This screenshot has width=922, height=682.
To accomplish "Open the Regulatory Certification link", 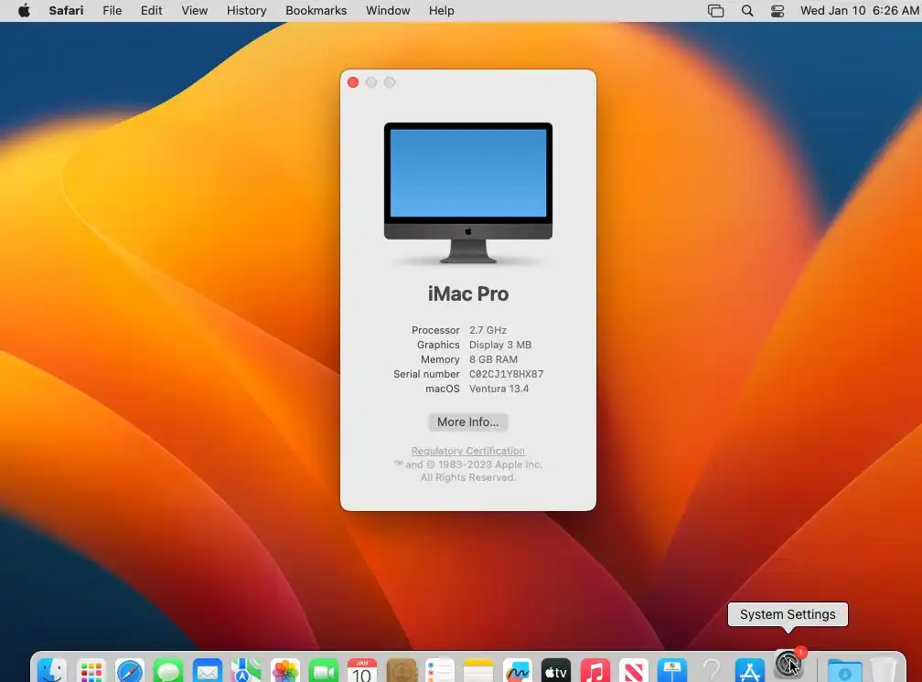I will tap(468, 451).
